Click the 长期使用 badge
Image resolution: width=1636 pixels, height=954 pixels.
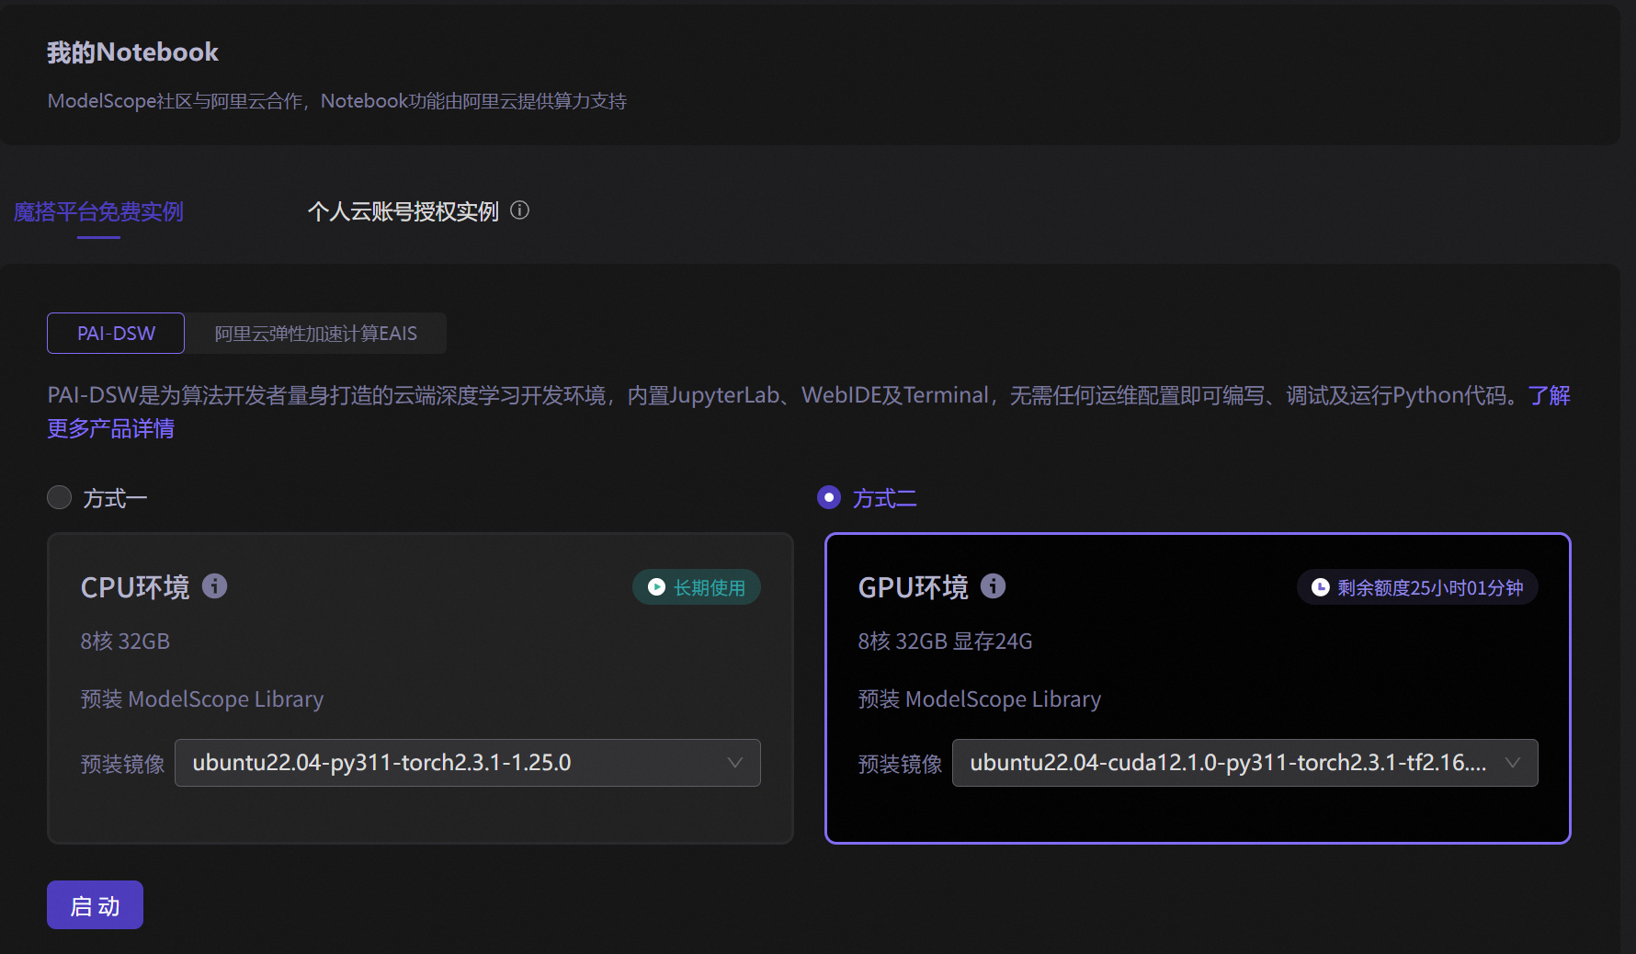697,587
